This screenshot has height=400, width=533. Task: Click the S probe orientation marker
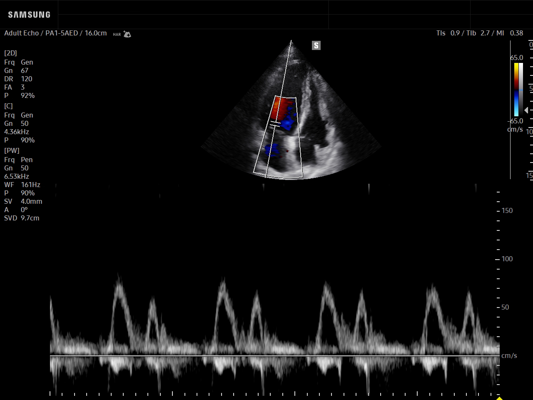pyautogui.click(x=316, y=46)
